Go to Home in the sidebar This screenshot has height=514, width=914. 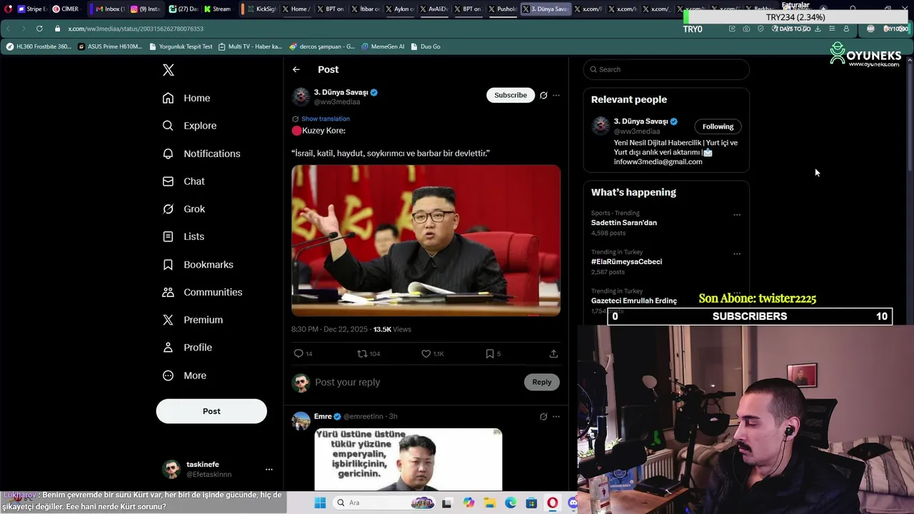[186, 98]
